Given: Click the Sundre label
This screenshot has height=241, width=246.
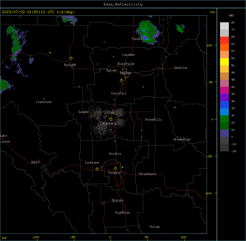Looking at the screenshot, I should click(83, 112).
